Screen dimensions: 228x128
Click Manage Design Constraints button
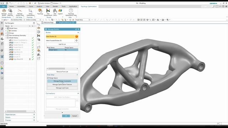click(x=62, y=81)
